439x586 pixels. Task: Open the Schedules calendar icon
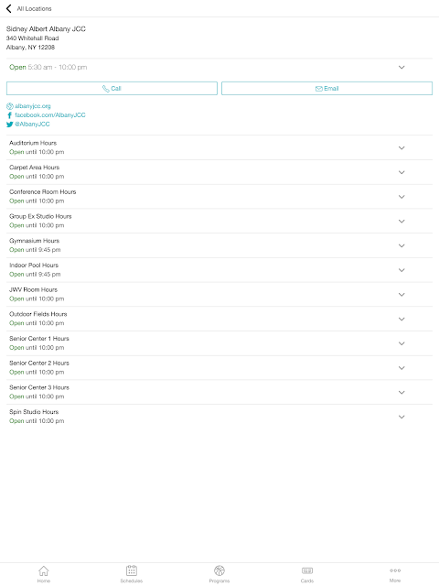tap(132, 570)
